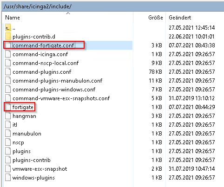The image size is (224, 187).
Task: Toggle sort order with Name column arrow
Action: 68,13
